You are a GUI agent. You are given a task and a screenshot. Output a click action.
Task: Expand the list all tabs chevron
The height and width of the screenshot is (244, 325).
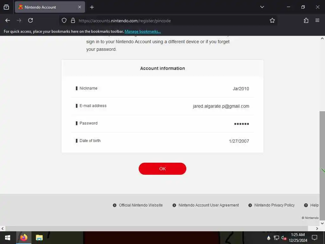pyautogui.click(x=262, y=7)
